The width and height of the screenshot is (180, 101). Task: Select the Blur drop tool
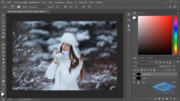(x=3, y=59)
